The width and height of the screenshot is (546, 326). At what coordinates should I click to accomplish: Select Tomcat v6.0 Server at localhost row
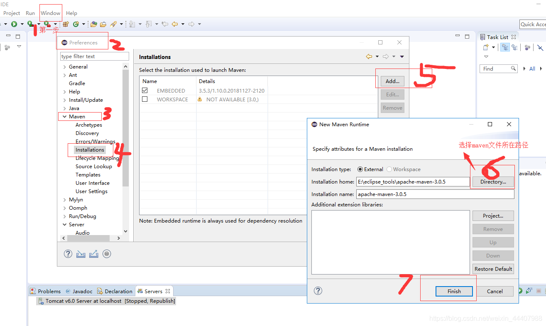(x=107, y=301)
